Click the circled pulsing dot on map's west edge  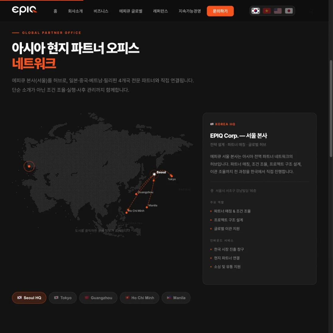(x=29, y=166)
